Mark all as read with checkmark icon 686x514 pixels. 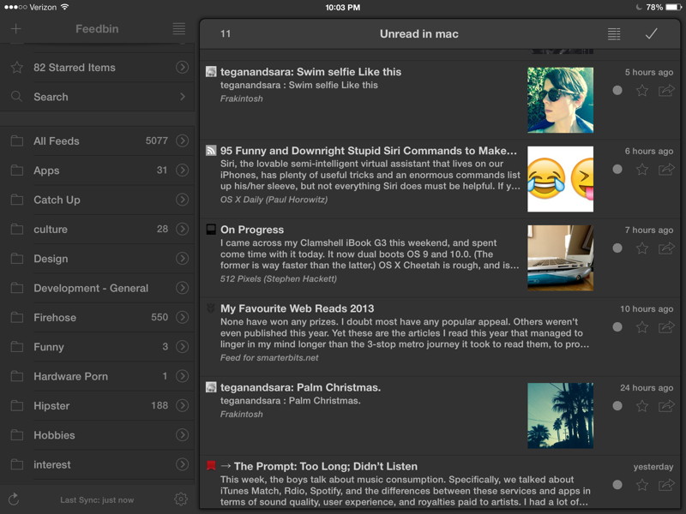tap(651, 33)
